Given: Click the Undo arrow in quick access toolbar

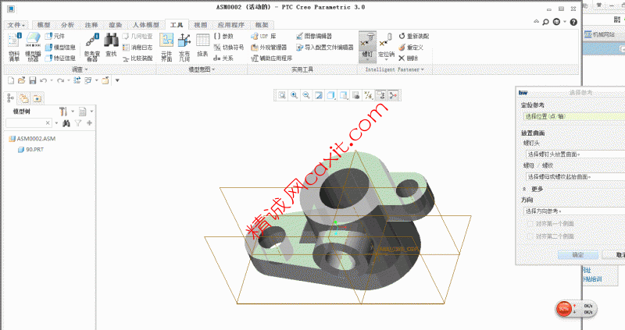Looking at the screenshot, I should click(x=43, y=80).
